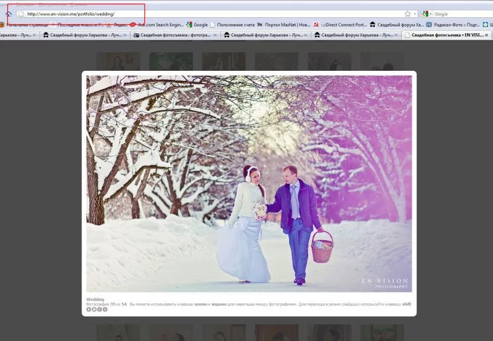Viewport: 493px width, 341px height.
Task: Open the Начальная страница bookmark
Action: (24, 25)
